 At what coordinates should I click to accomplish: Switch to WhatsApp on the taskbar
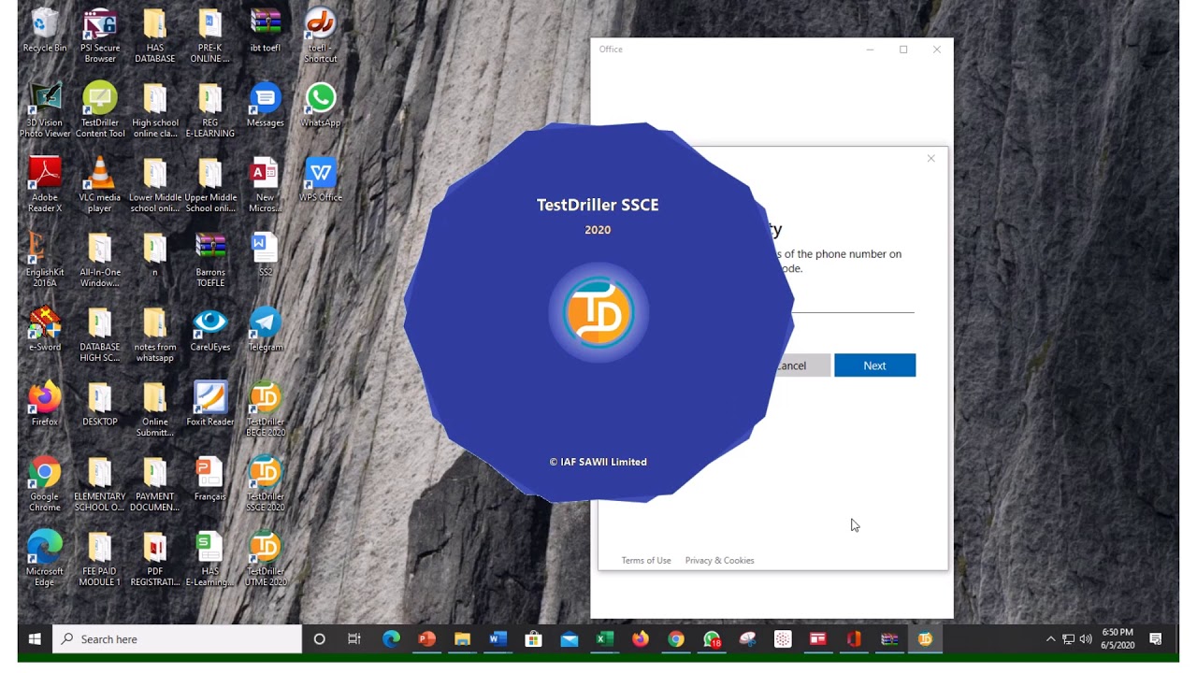pos(712,639)
